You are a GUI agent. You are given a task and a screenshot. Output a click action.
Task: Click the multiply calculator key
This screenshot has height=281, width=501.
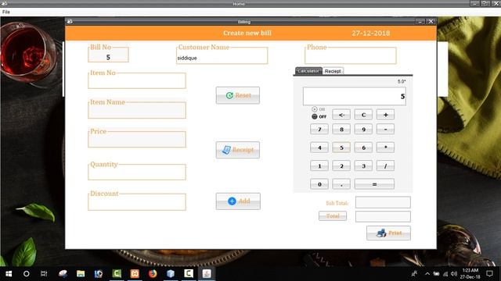coord(385,148)
